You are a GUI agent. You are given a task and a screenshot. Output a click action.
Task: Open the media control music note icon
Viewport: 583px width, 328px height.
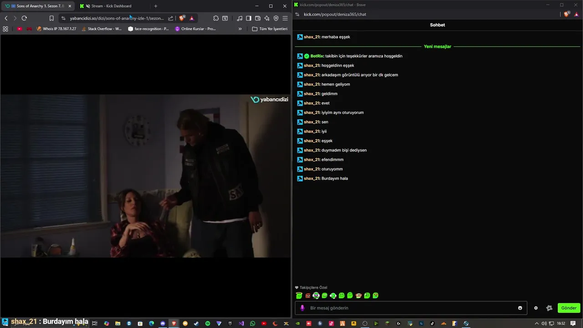click(240, 18)
